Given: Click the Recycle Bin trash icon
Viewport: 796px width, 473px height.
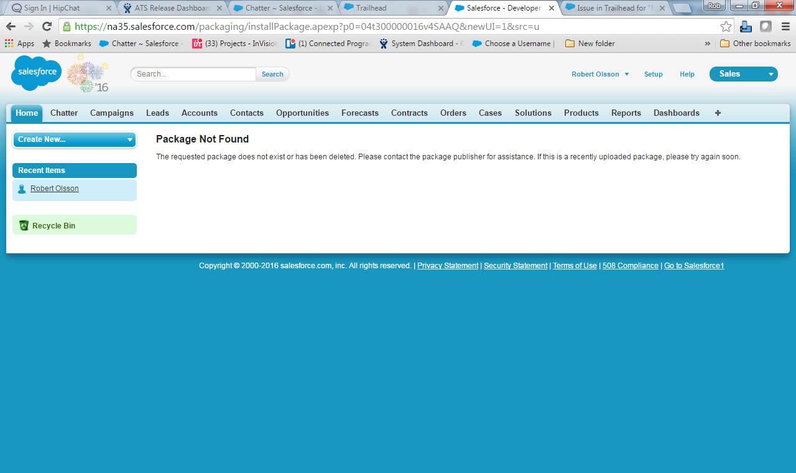Looking at the screenshot, I should [x=24, y=225].
